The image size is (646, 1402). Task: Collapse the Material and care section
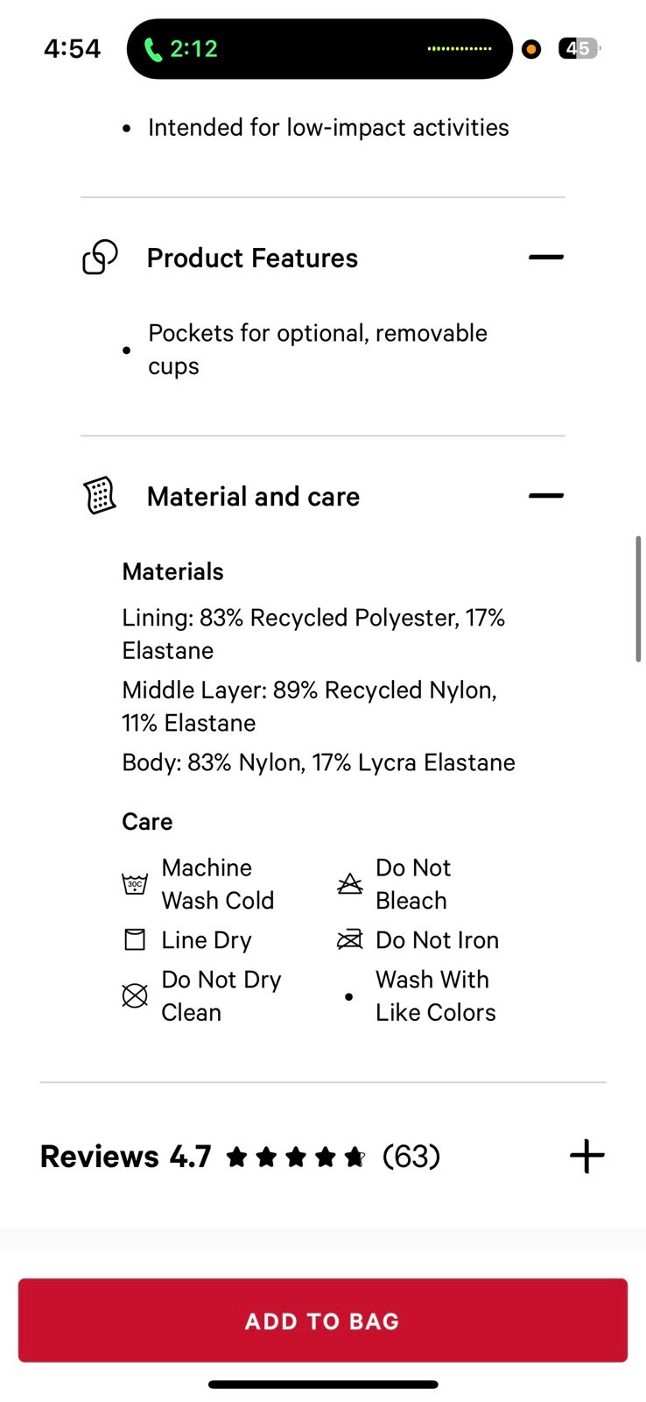[x=546, y=496]
